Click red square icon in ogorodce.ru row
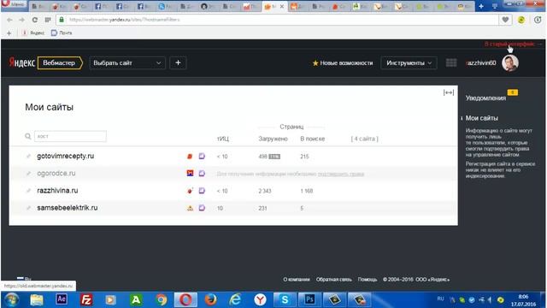547x308 pixels. point(190,173)
